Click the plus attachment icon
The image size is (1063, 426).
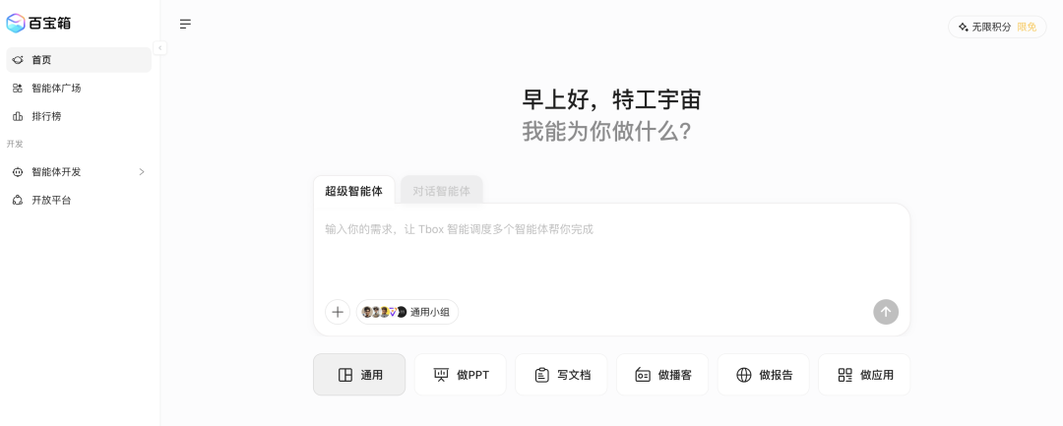[x=338, y=312]
